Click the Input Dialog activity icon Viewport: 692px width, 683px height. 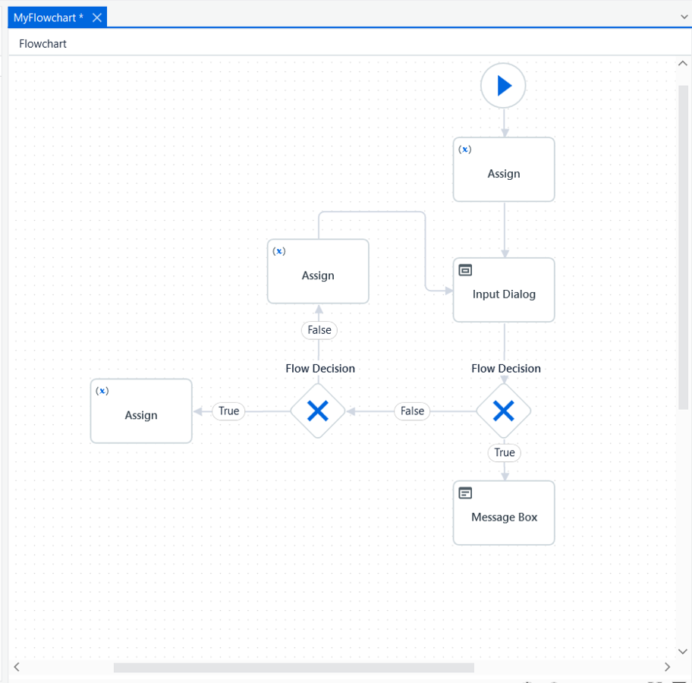(465, 269)
